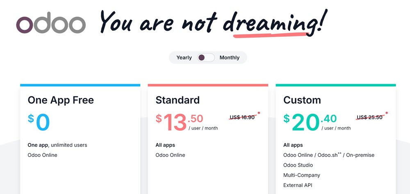Toggle the Yearly/Monthly billing switch
The image size is (410, 194).
[x=206, y=58]
